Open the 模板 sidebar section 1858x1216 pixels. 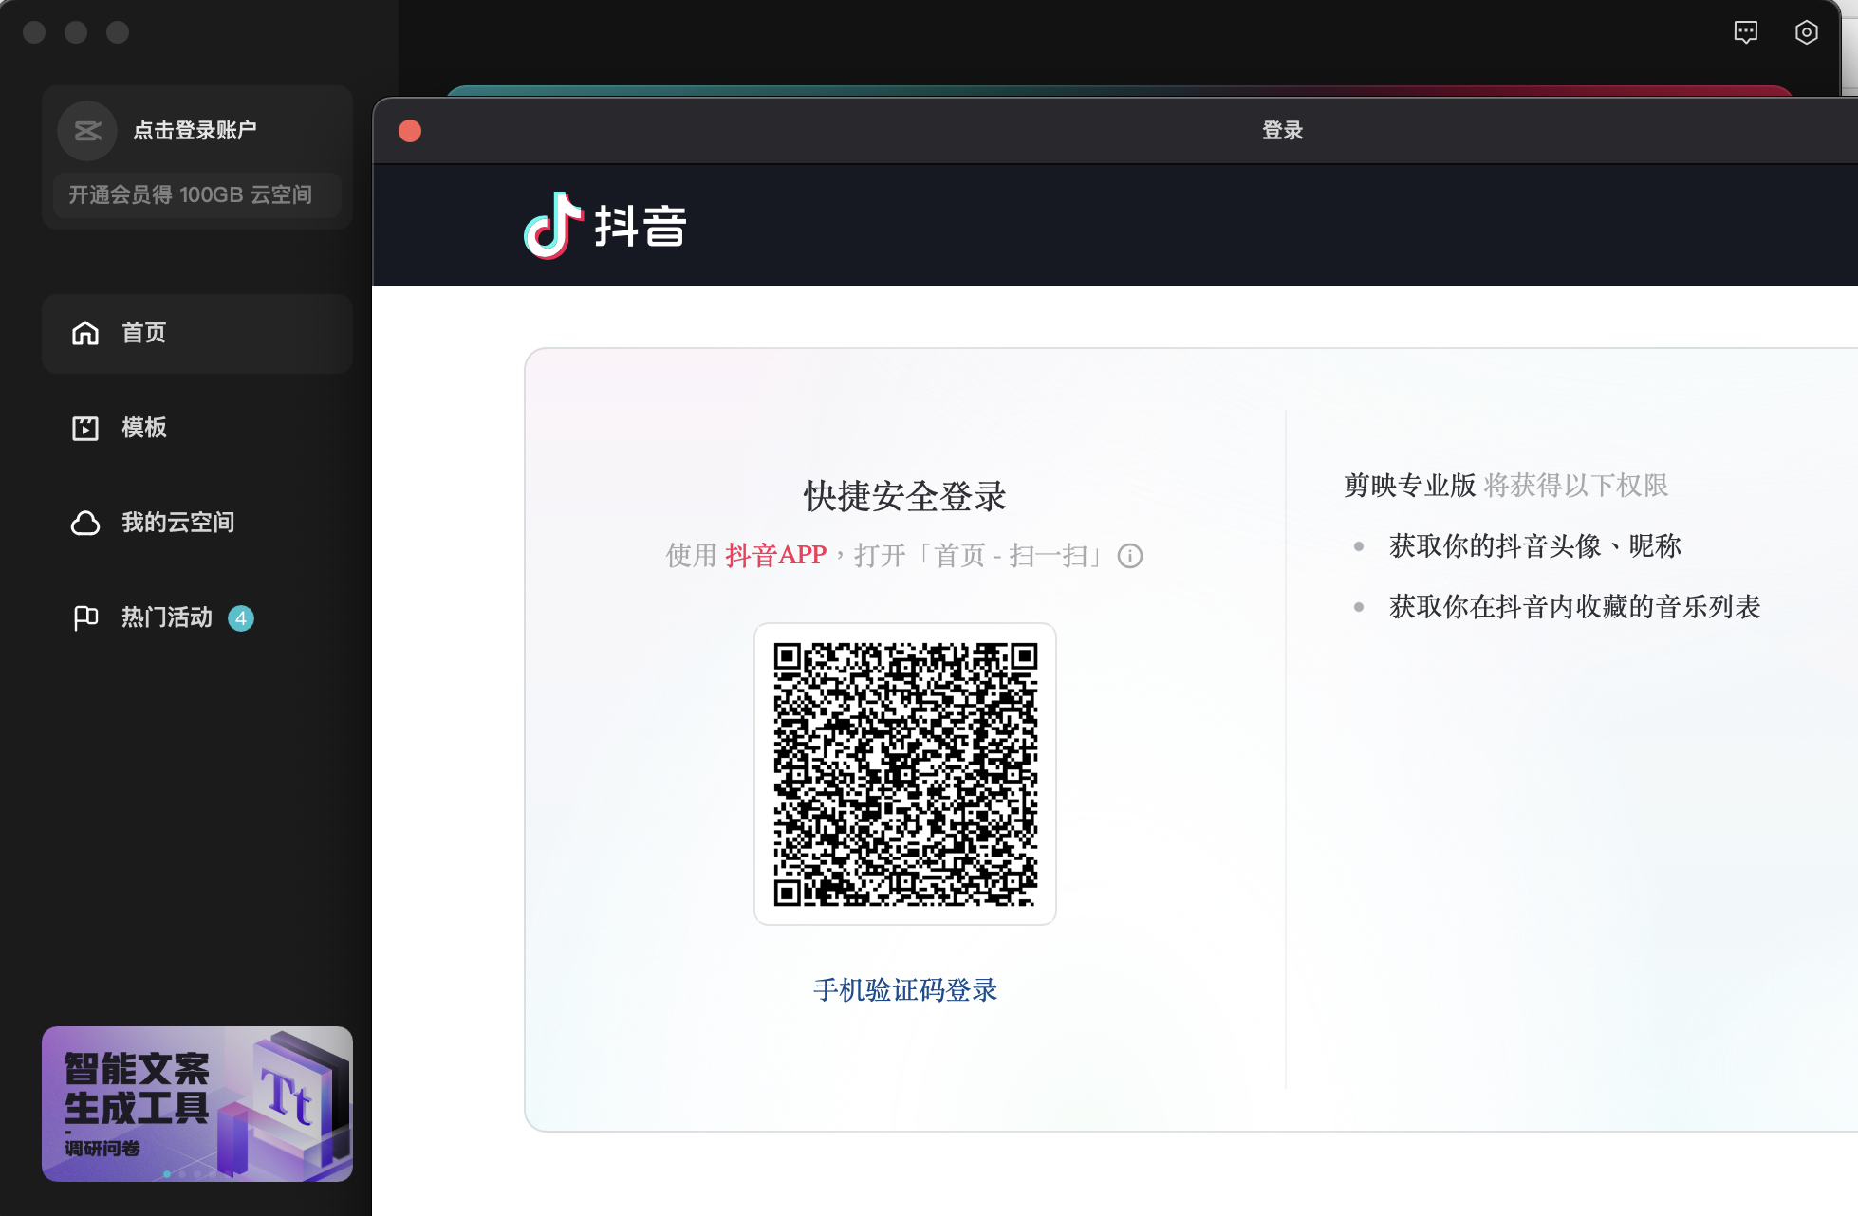click(x=144, y=428)
